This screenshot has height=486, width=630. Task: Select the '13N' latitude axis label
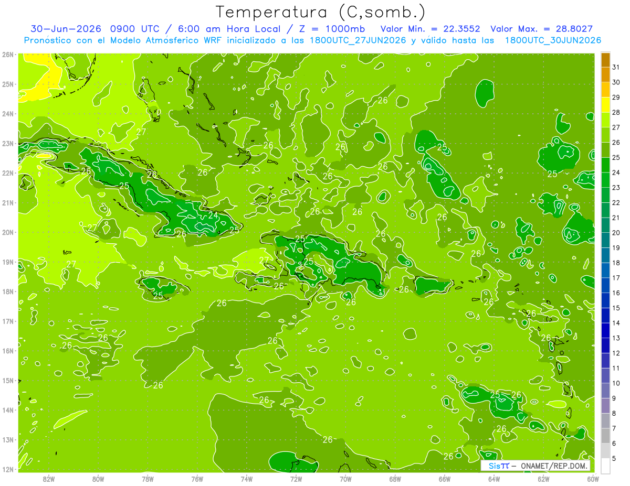coord(7,440)
